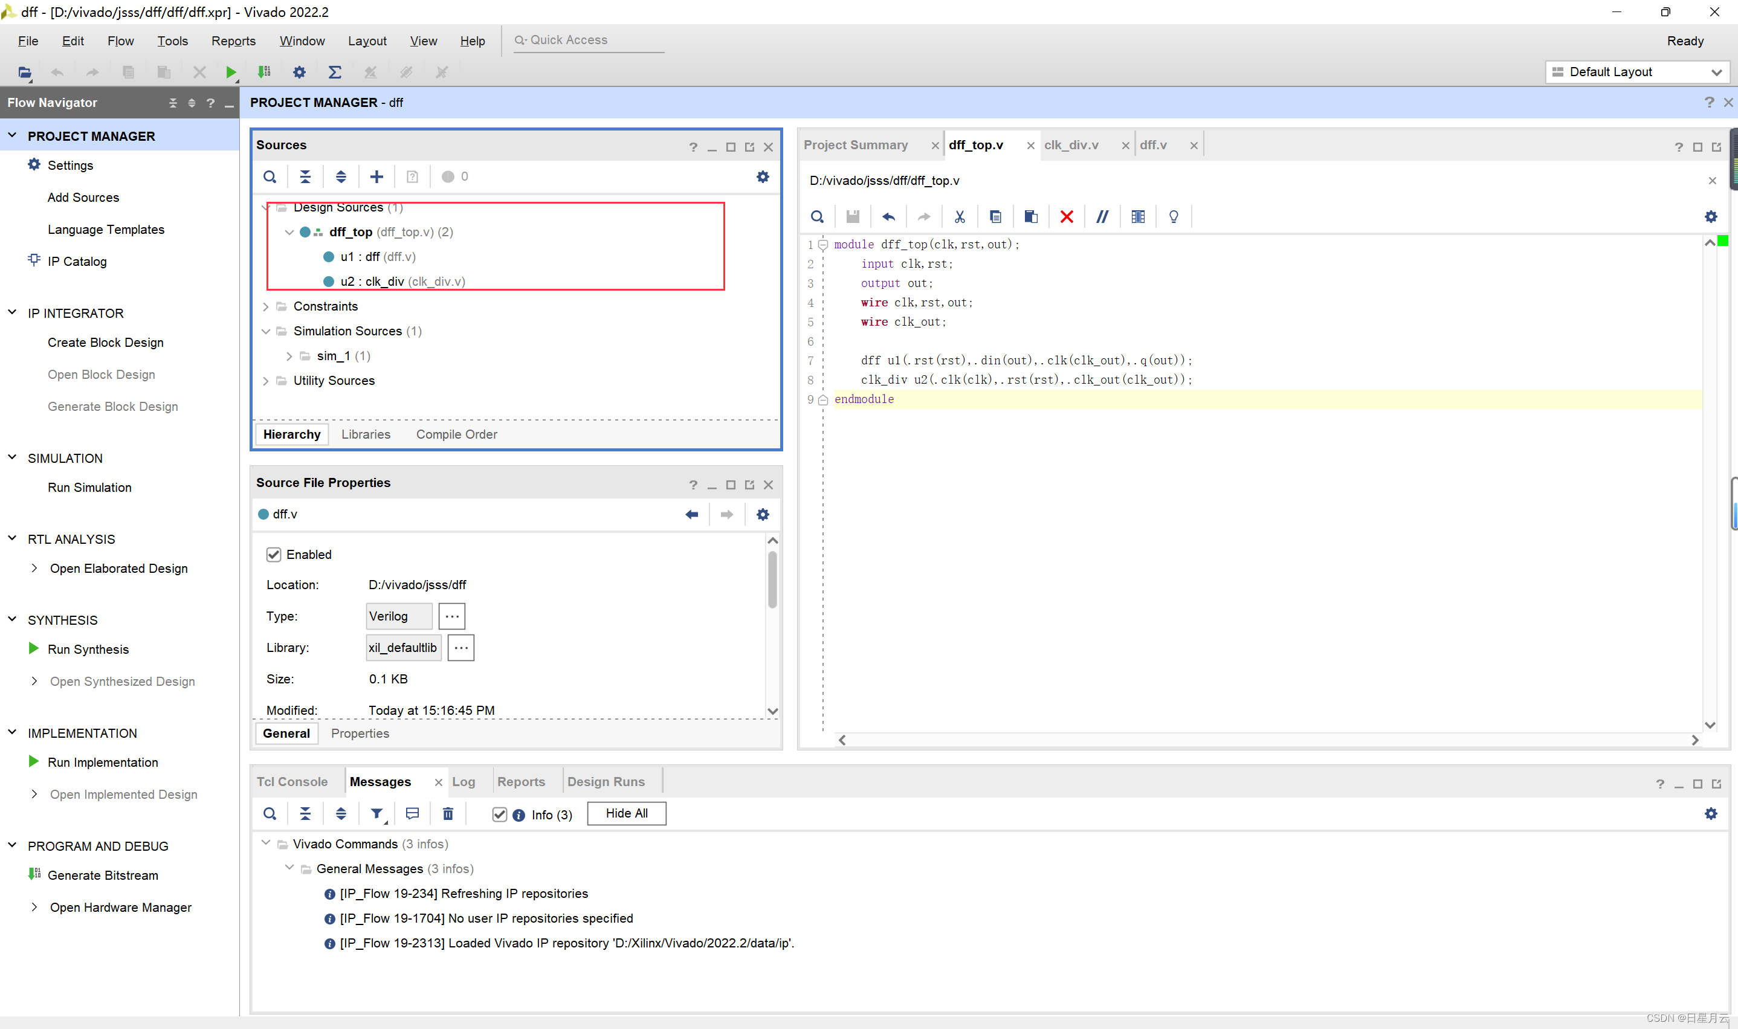1738x1029 pixels.
Task: Click Run Simulation in Flow Navigator
Action: [89, 488]
